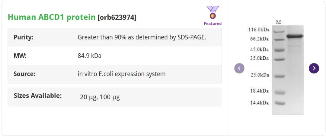Click the lane M header on the gel

point(278,22)
